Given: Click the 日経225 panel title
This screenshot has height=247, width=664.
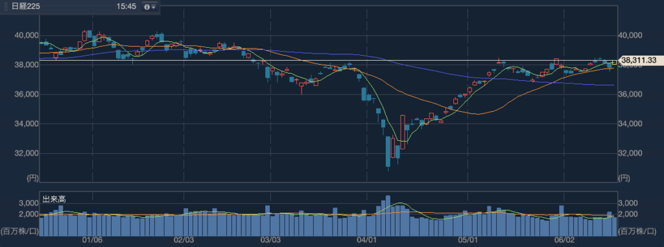Looking at the screenshot, I should [x=25, y=7].
